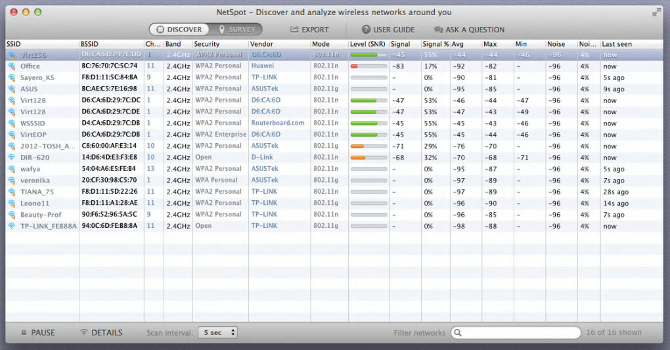Click the 32% signal value for DIR-620
Screen dimensions: 670x350
click(x=430, y=157)
